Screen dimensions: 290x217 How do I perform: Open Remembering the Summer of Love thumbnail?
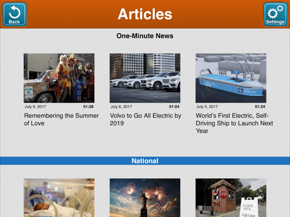coord(59,78)
